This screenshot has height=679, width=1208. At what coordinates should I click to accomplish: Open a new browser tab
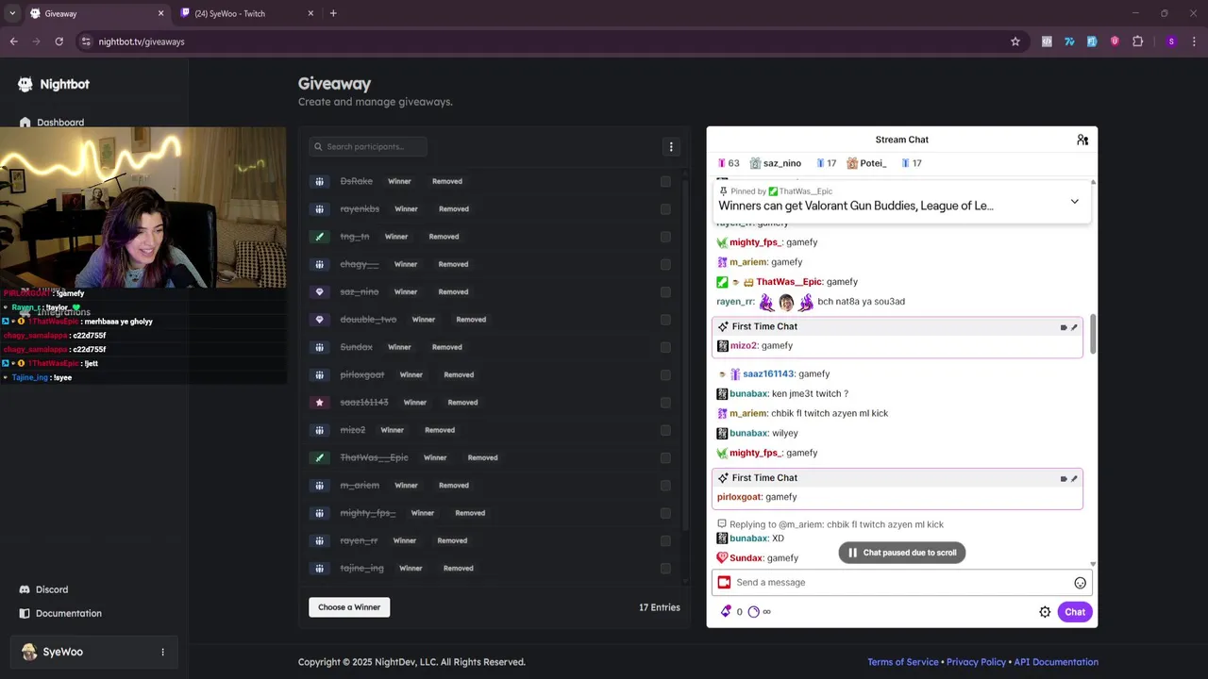[x=333, y=13]
